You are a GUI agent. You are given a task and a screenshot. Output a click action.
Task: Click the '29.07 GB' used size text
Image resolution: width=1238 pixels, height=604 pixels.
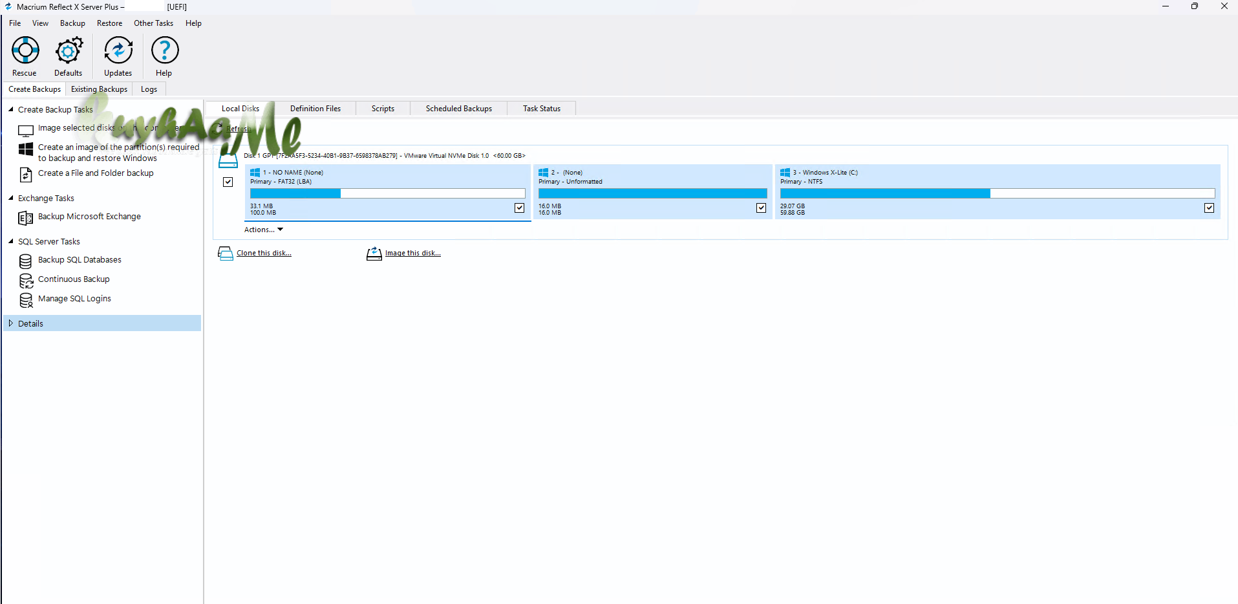[x=793, y=206]
